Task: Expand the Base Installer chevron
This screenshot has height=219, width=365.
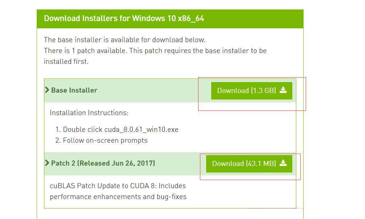Action: [47, 90]
